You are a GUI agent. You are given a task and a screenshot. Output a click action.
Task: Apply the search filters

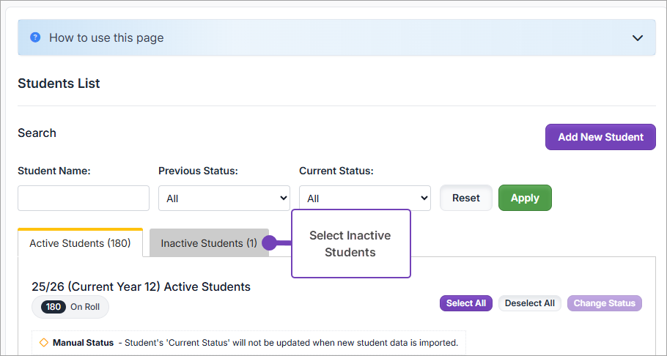(525, 198)
